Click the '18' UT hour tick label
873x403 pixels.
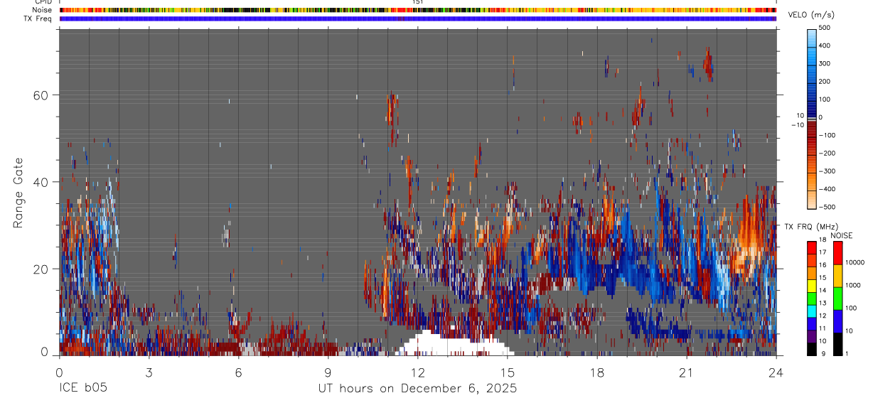click(x=597, y=372)
